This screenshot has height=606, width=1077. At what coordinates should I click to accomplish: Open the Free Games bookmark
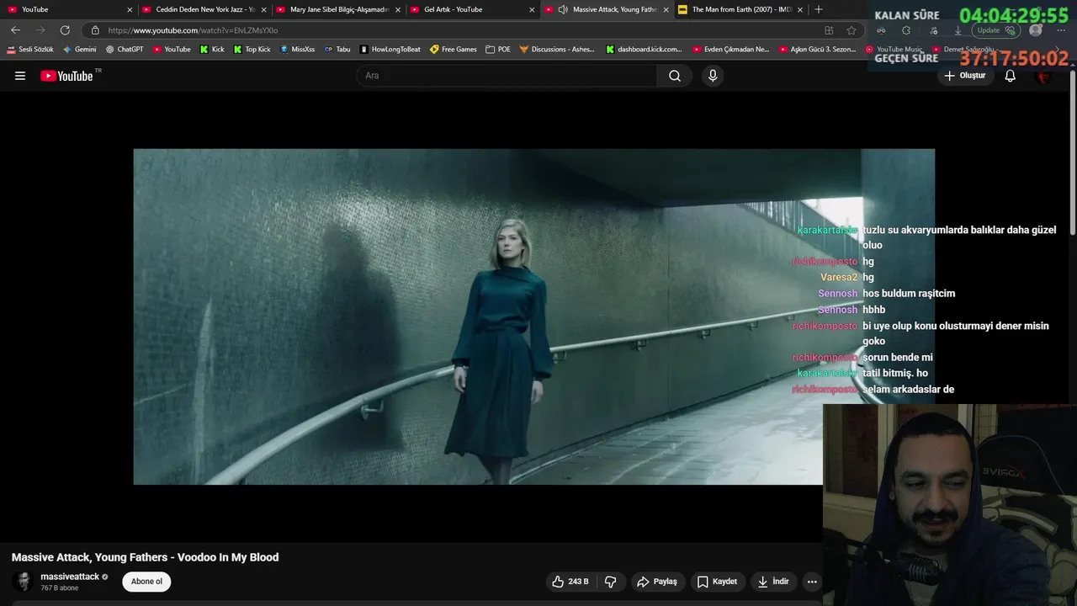(454, 50)
